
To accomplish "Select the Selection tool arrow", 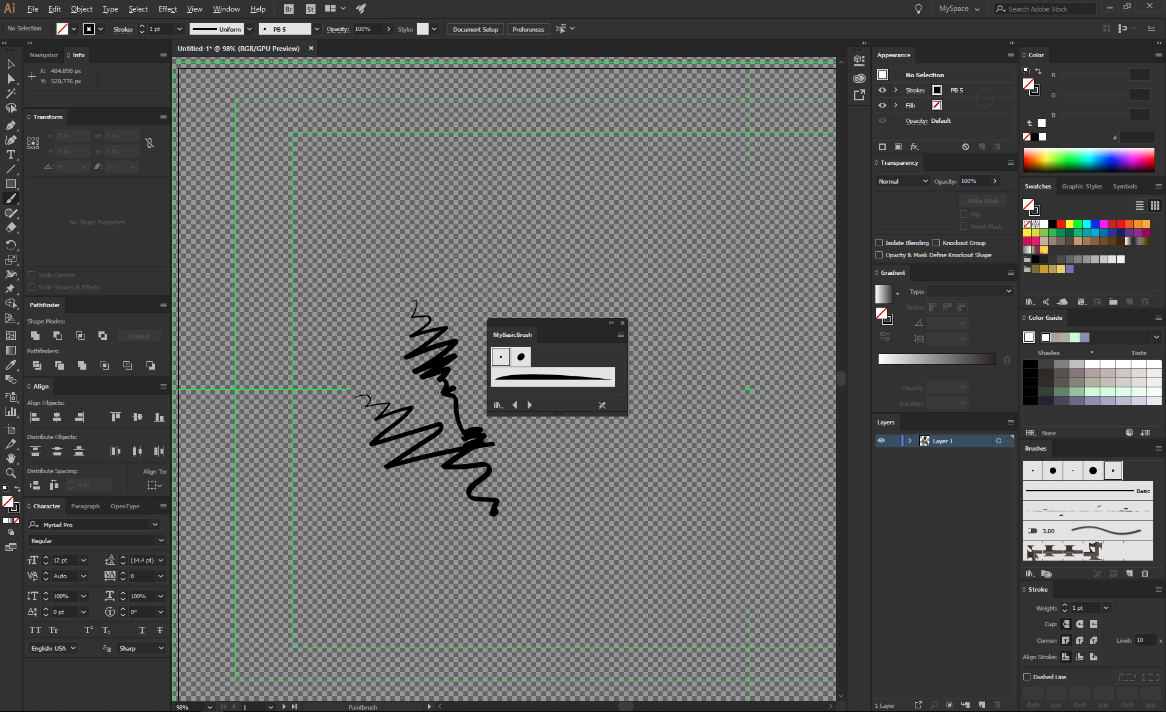I will click(10, 64).
